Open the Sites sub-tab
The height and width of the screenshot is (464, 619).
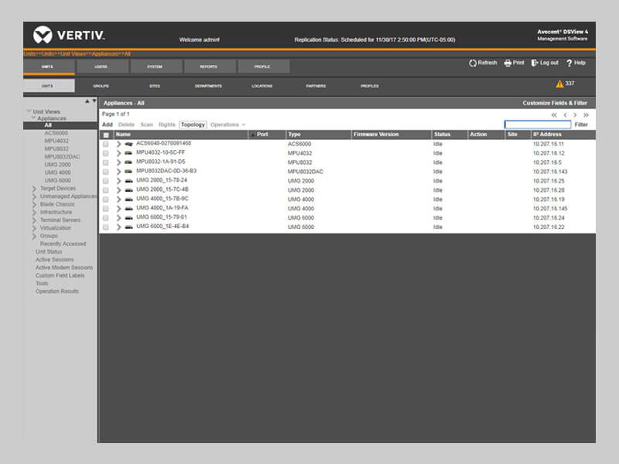(155, 86)
